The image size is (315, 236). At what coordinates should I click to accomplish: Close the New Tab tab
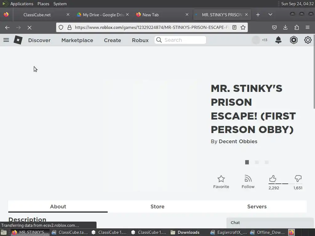coord(187,14)
